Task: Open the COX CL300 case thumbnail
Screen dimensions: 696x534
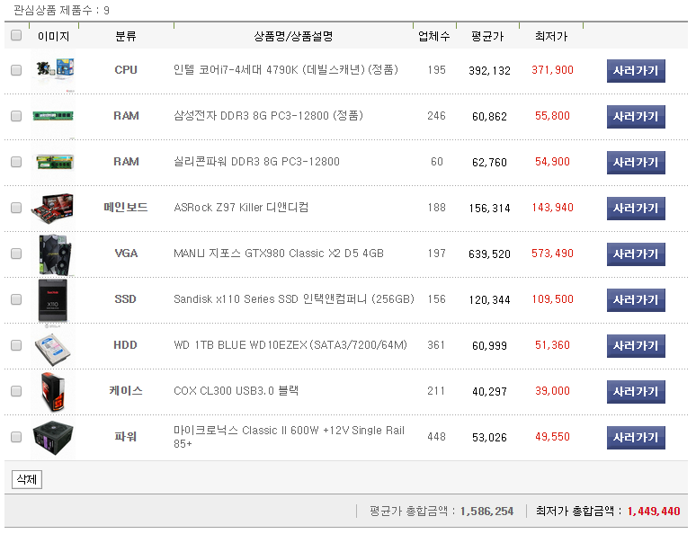Action: tap(53, 392)
